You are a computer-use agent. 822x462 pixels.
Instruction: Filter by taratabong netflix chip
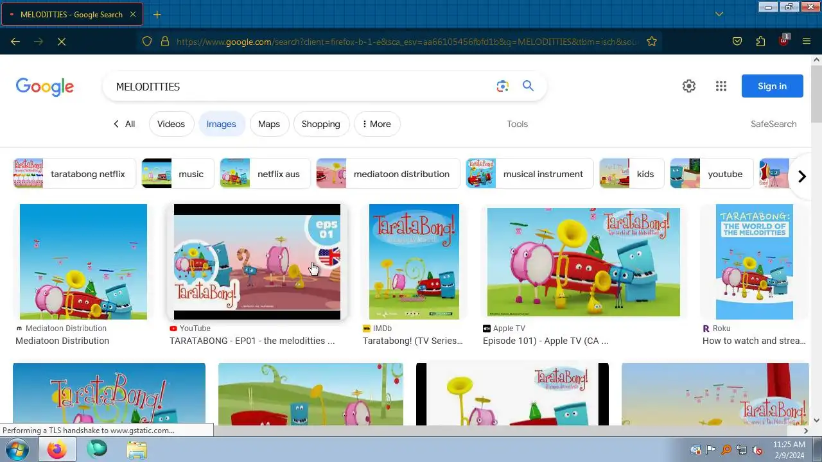tap(74, 174)
